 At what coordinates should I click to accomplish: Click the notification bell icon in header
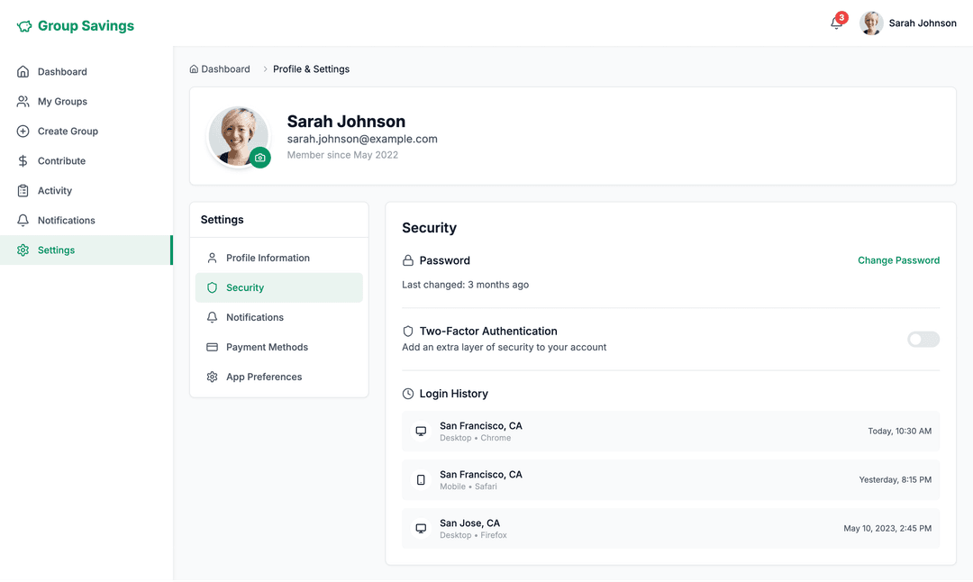coord(836,23)
